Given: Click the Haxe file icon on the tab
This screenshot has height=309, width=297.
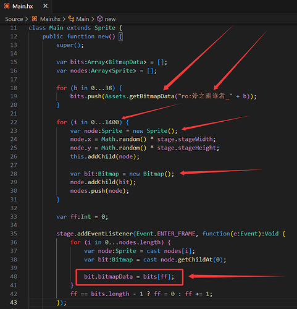Looking at the screenshot, I should click(x=7, y=6).
